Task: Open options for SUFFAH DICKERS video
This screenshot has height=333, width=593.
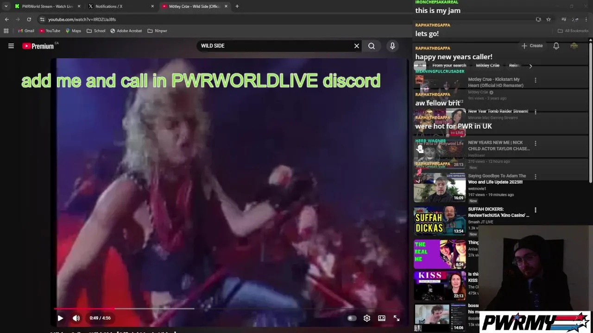Action: click(536, 210)
